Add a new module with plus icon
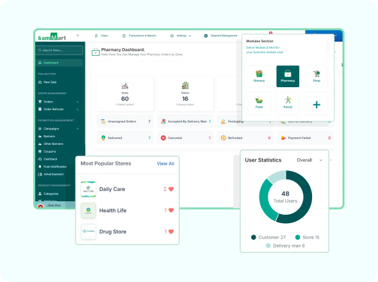This screenshot has width=378, height=282. coord(316,104)
